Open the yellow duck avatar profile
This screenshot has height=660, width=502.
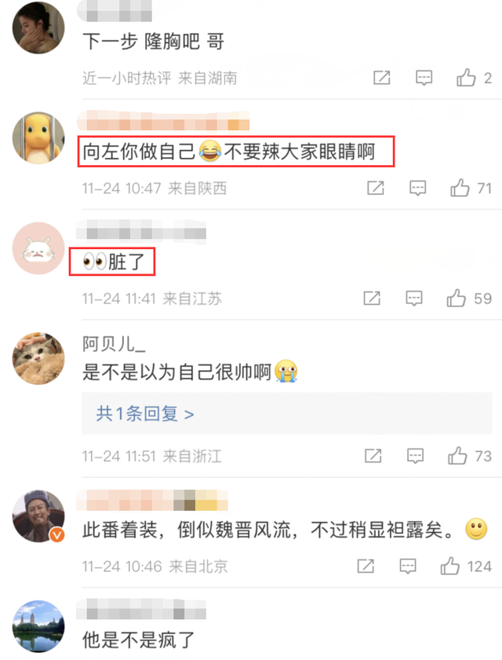coord(38,137)
